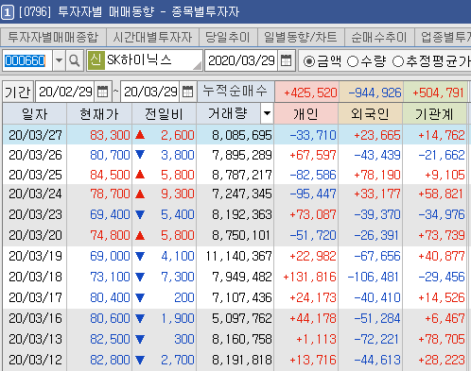Open the 거래량 column dropdown

[x=267, y=113]
